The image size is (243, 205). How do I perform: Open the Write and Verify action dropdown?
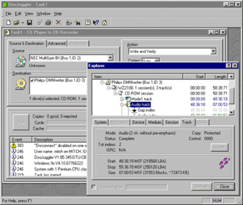click(x=213, y=51)
